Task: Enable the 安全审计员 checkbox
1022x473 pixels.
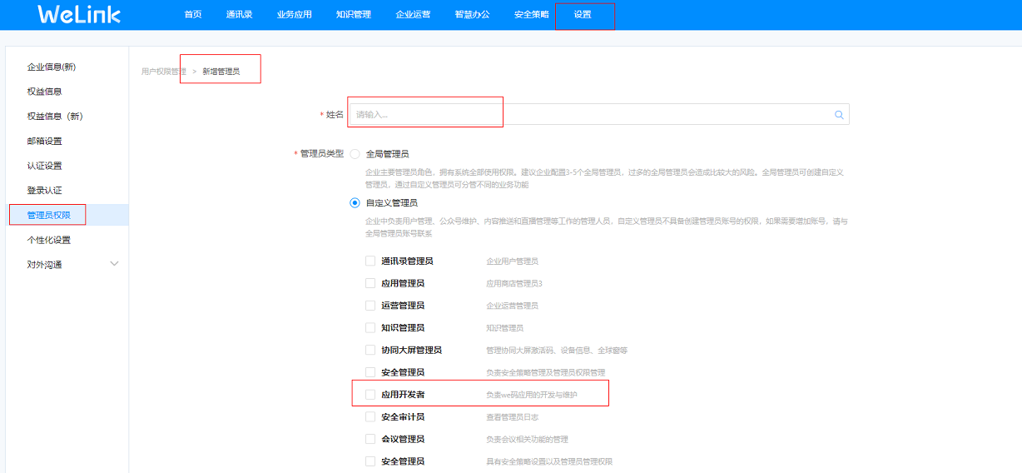Action: click(x=370, y=416)
